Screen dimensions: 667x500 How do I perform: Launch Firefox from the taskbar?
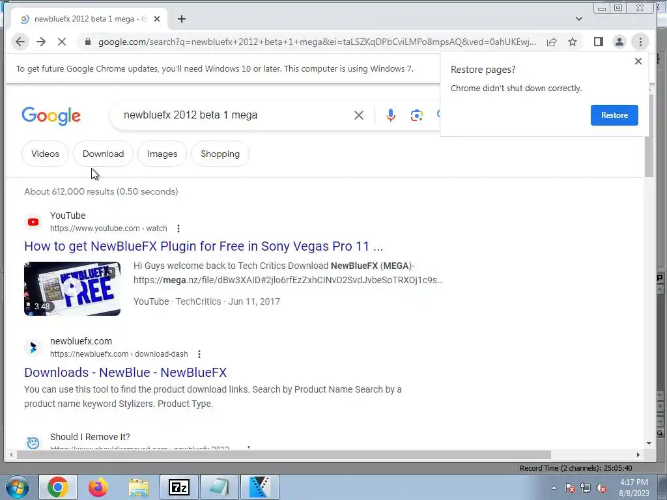[98, 487]
